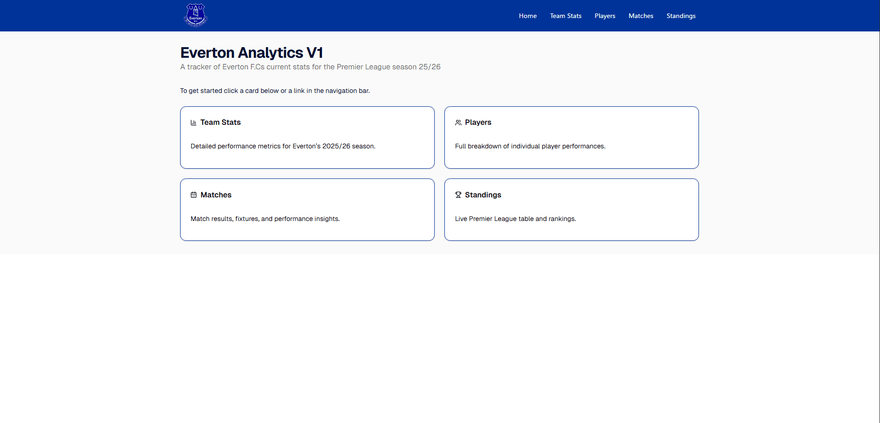Click 'Live Premier League table and rankings' text

[516, 219]
